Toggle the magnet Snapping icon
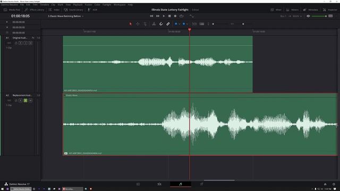Image resolution: width=340 pixels, height=191 pixels. pos(161,24)
